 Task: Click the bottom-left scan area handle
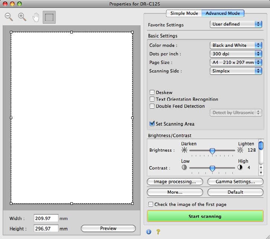tap(11, 203)
